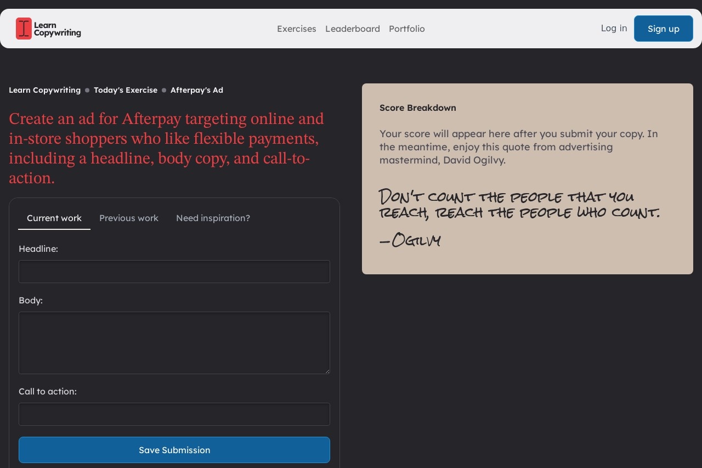Open the Exercises nav link

[x=297, y=29]
